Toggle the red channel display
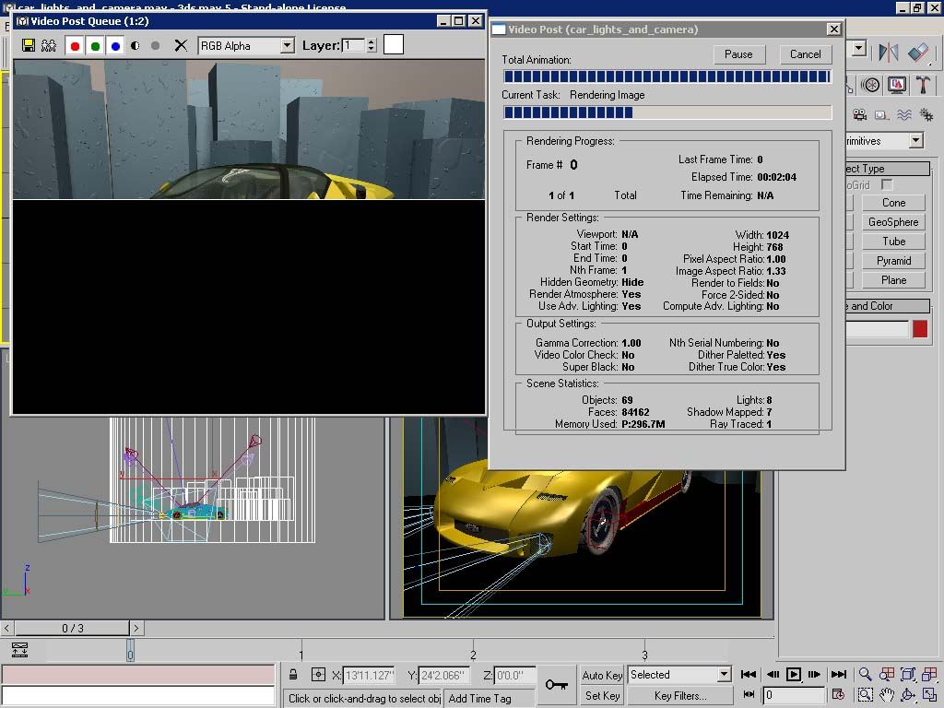 point(76,45)
